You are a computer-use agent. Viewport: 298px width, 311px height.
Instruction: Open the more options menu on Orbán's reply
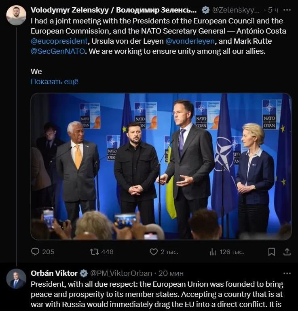tap(287, 273)
